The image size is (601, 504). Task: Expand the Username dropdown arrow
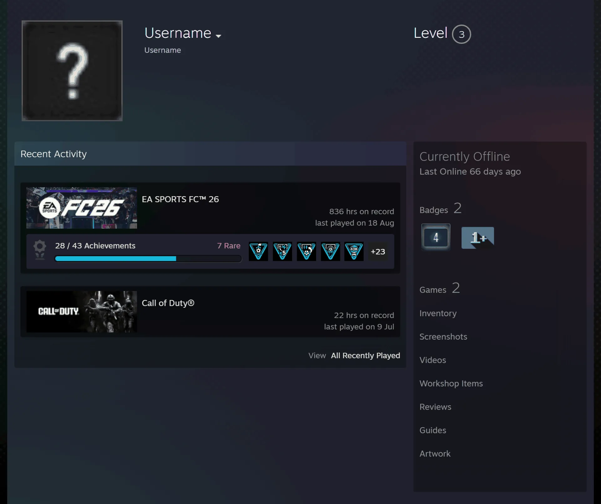pyautogui.click(x=218, y=36)
